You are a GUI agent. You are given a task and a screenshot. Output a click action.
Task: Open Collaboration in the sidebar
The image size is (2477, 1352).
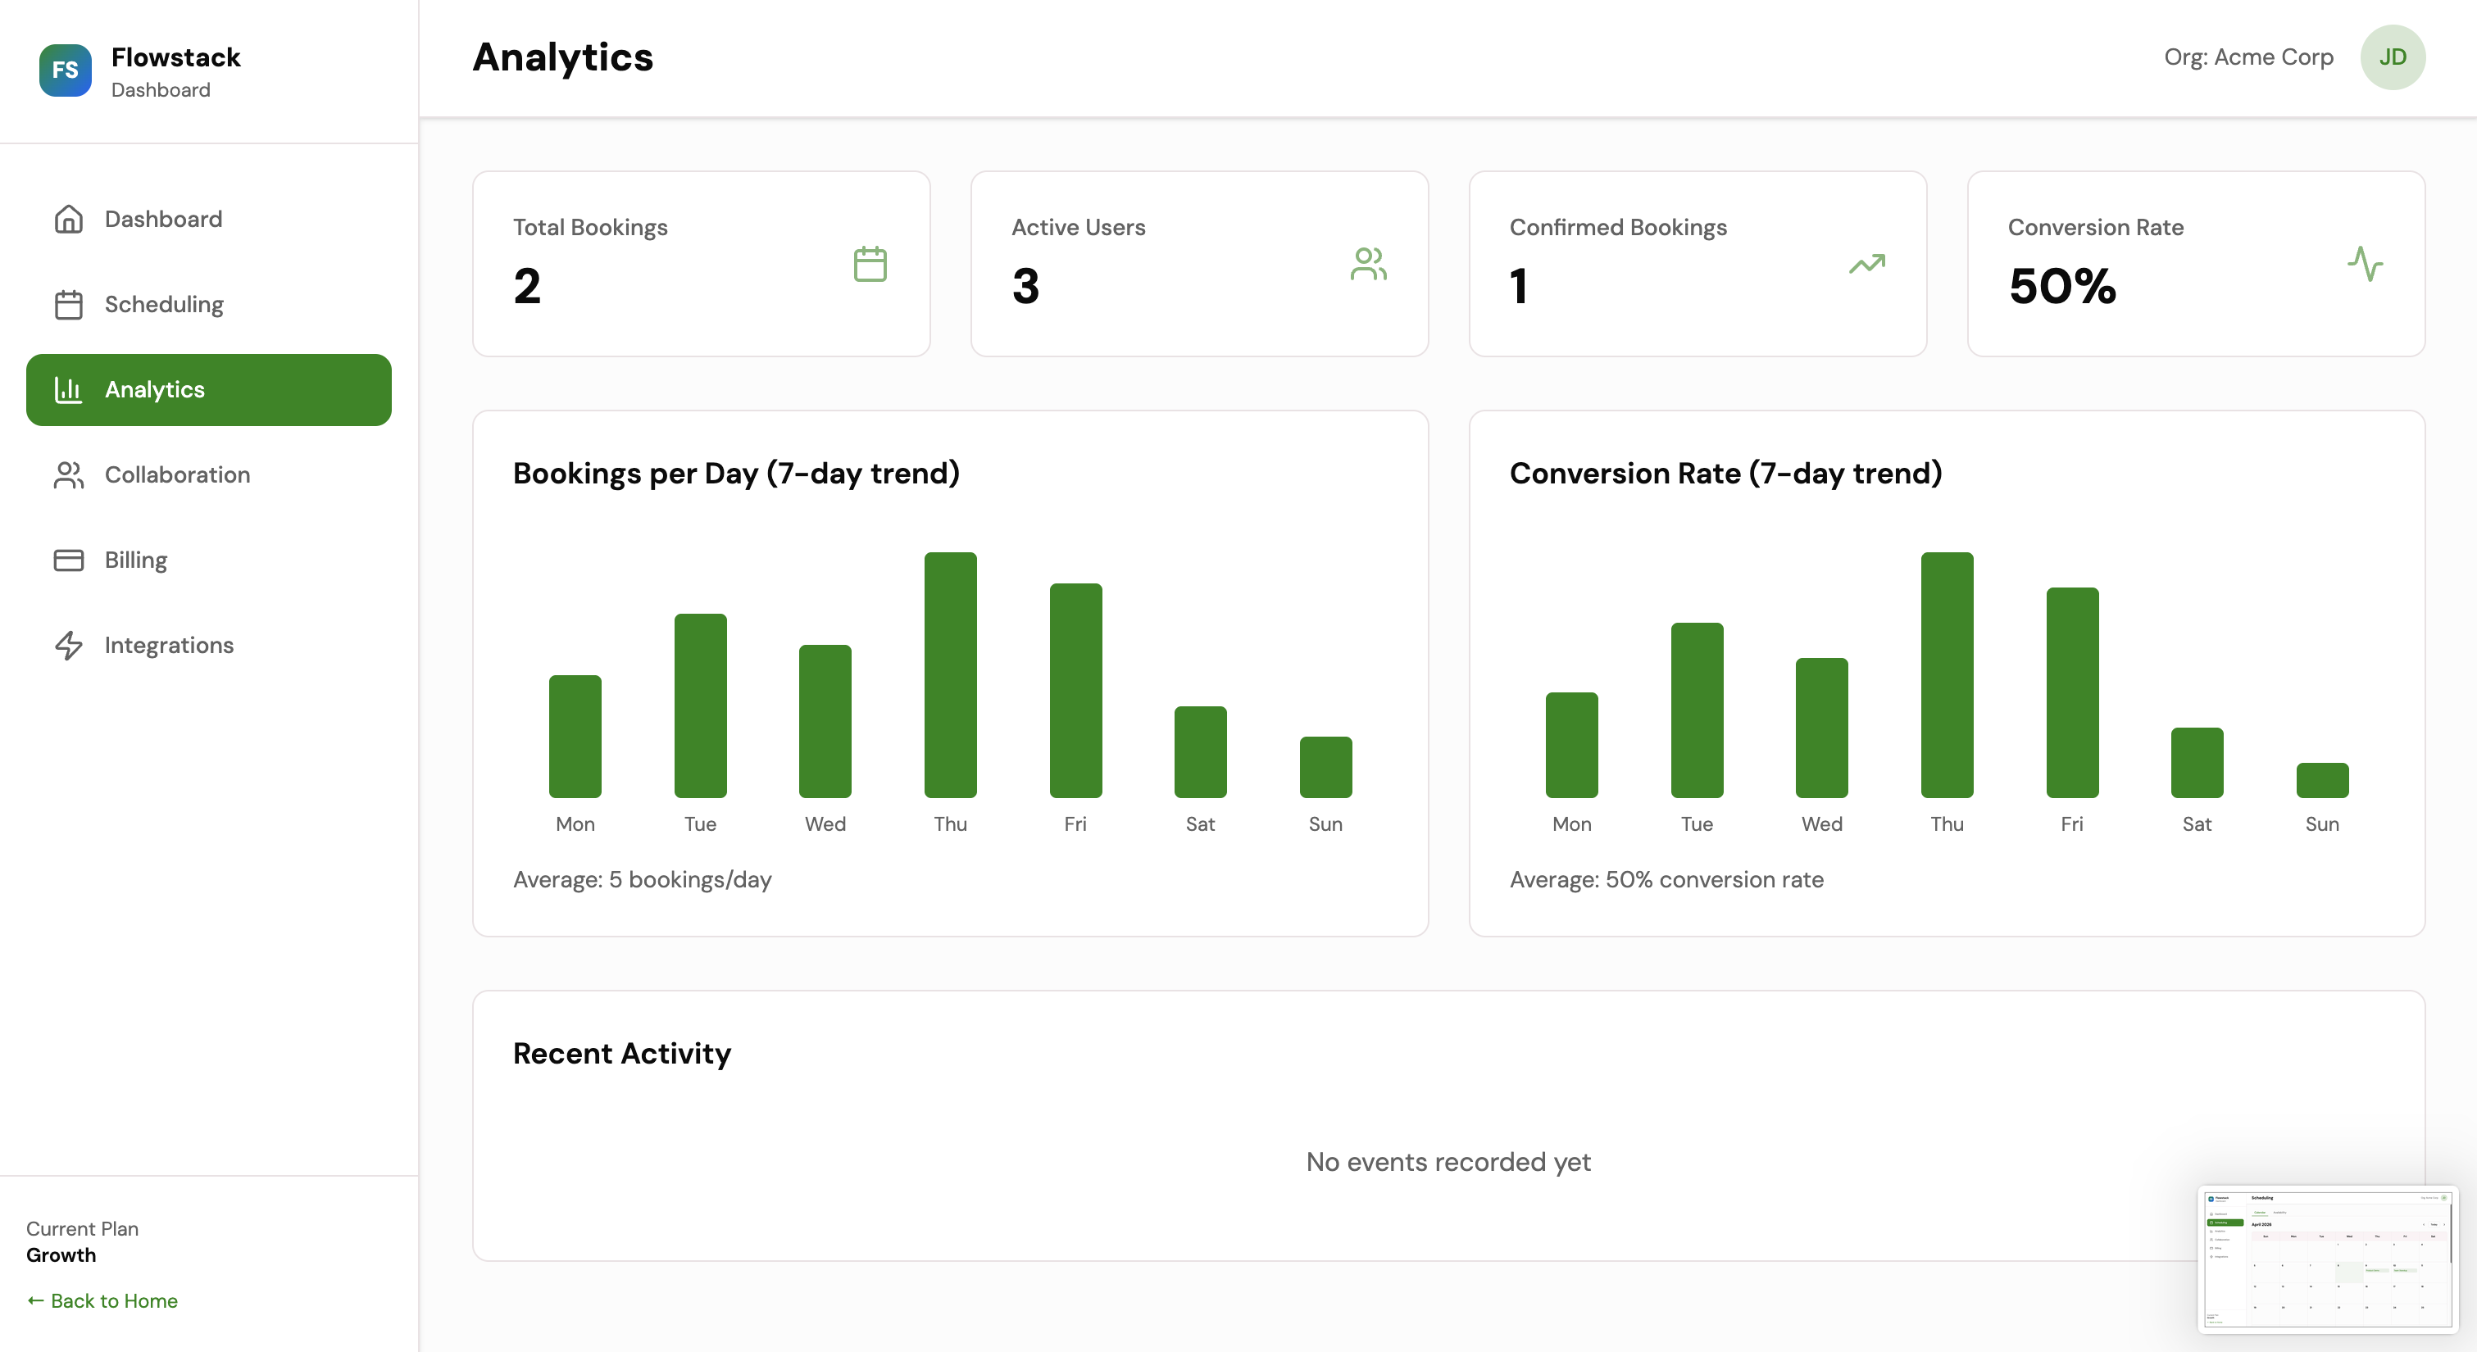[x=209, y=475]
